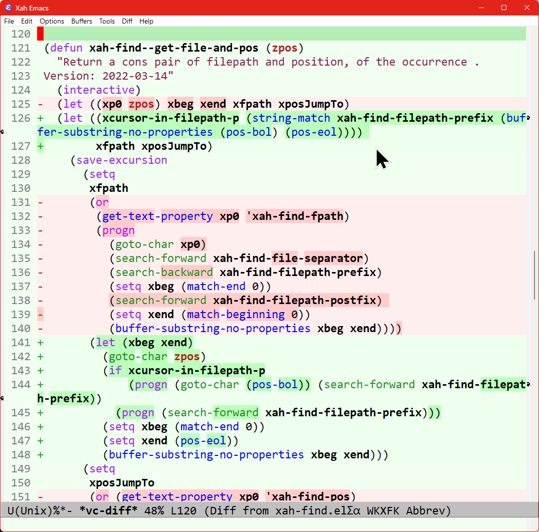This screenshot has width=539, height=532.
Task: Click xposJumpTo on line 150
Action: click(122, 483)
